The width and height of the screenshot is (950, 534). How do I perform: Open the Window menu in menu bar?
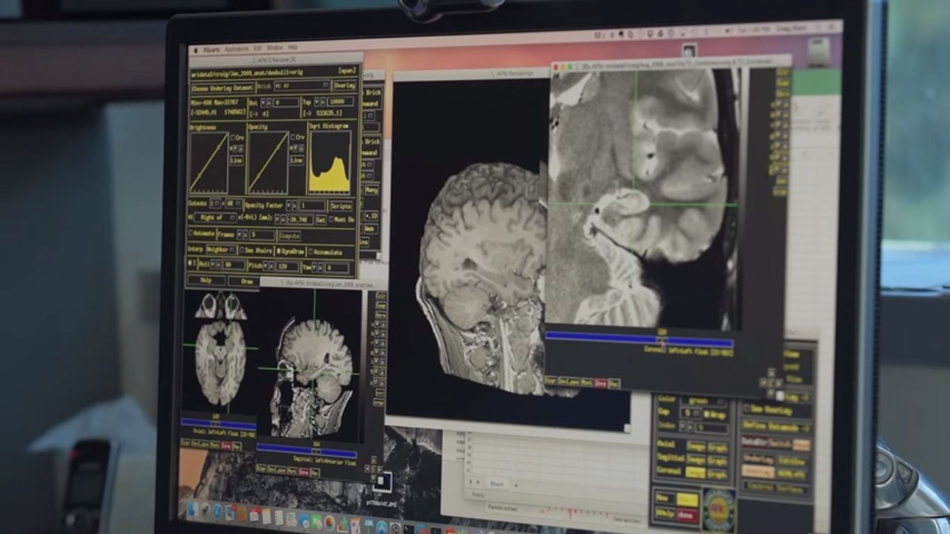(275, 48)
